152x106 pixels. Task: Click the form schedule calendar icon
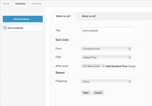[x=5, y=28]
